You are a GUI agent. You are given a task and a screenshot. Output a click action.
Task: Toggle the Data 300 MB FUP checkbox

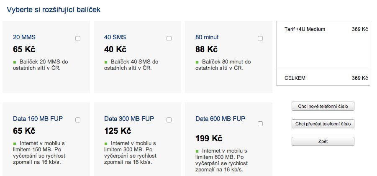pos(169,120)
